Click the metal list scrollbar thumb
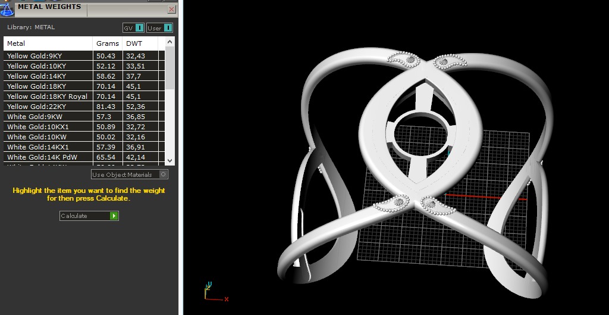This screenshot has height=315, width=609. [169, 68]
